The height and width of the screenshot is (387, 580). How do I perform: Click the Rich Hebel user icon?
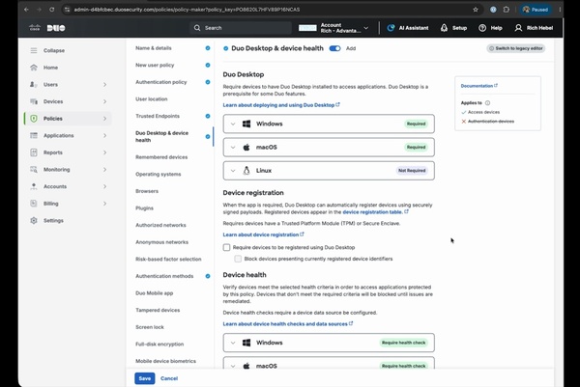point(518,28)
